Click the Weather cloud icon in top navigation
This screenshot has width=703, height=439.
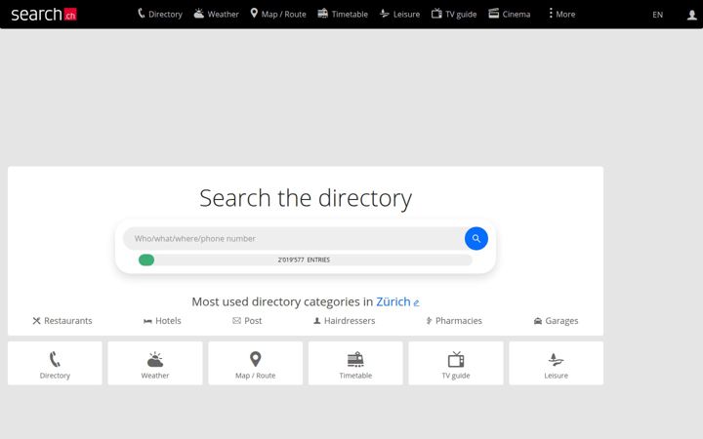point(198,14)
